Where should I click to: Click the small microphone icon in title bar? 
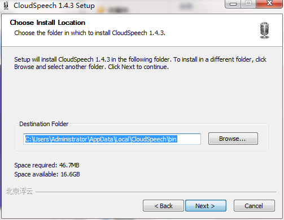click(6, 6)
